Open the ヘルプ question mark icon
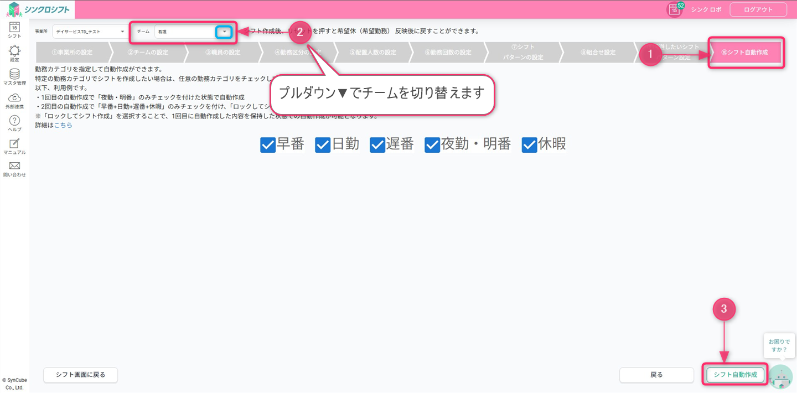 tap(14, 121)
